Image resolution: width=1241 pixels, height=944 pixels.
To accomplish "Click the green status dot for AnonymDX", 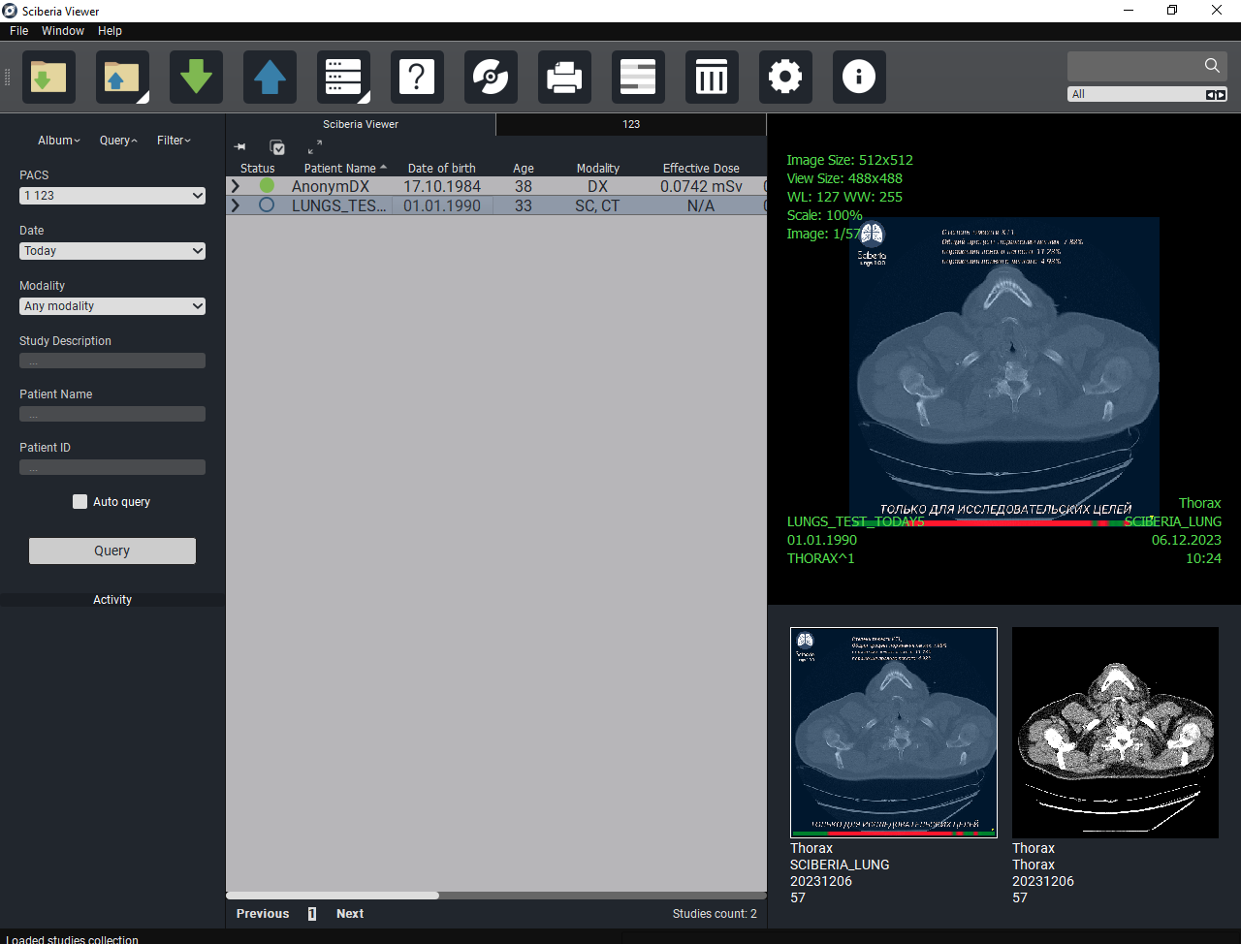I will pyautogui.click(x=267, y=186).
